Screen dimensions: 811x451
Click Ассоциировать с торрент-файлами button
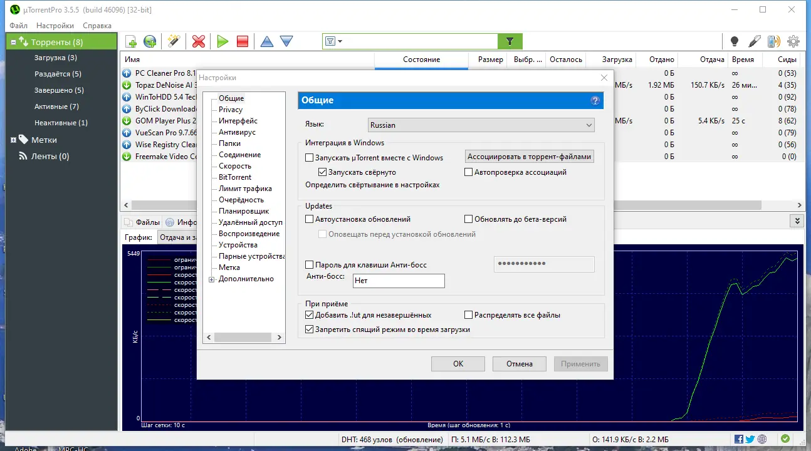(x=530, y=157)
